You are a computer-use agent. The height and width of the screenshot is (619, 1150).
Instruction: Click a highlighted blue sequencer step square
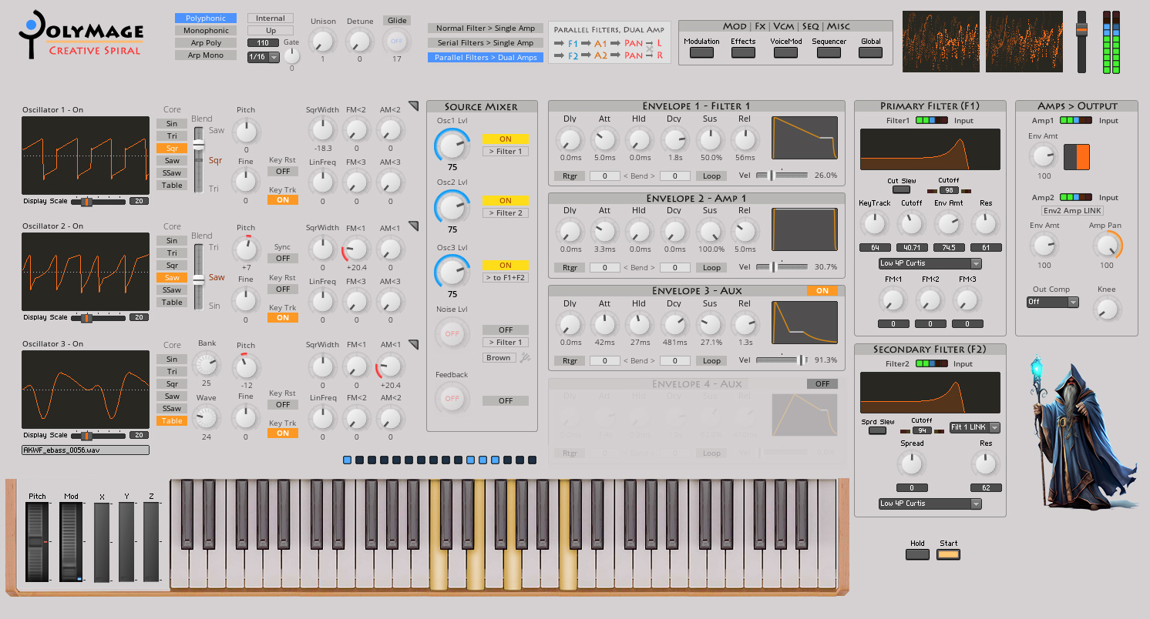[347, 460]
